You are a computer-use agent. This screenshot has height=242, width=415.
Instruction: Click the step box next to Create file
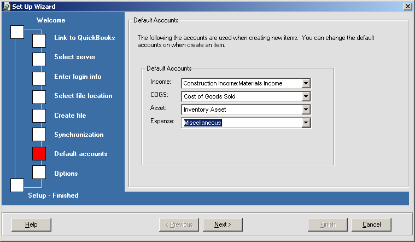[39, 116]
